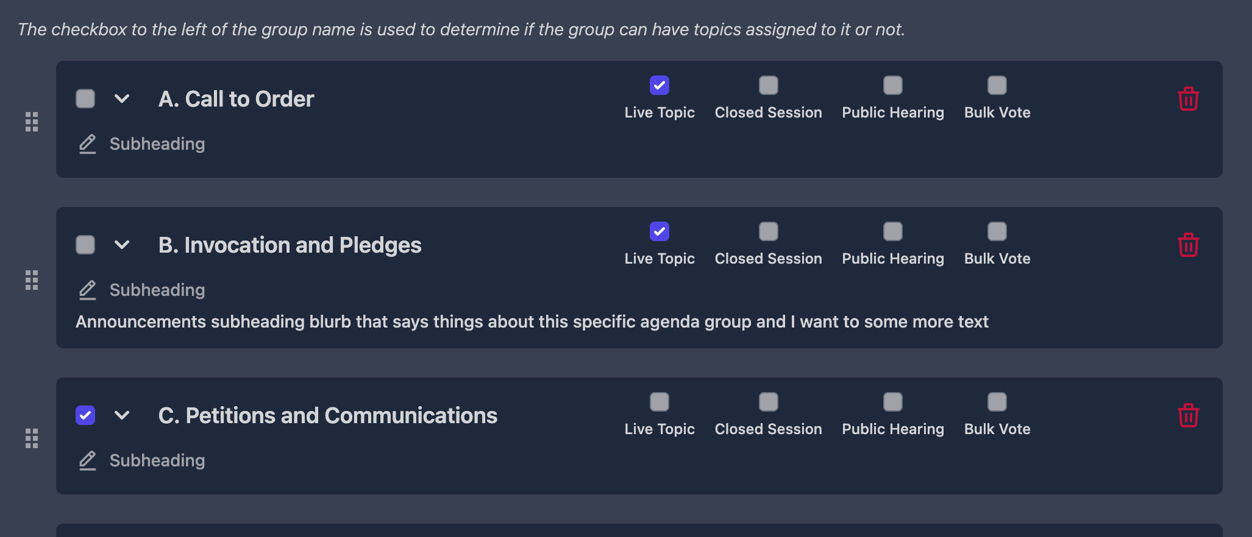Collapse the Invocation and Pledges chevron
This screenshot has width=1252, height=537.
click(x=122, y=245)
